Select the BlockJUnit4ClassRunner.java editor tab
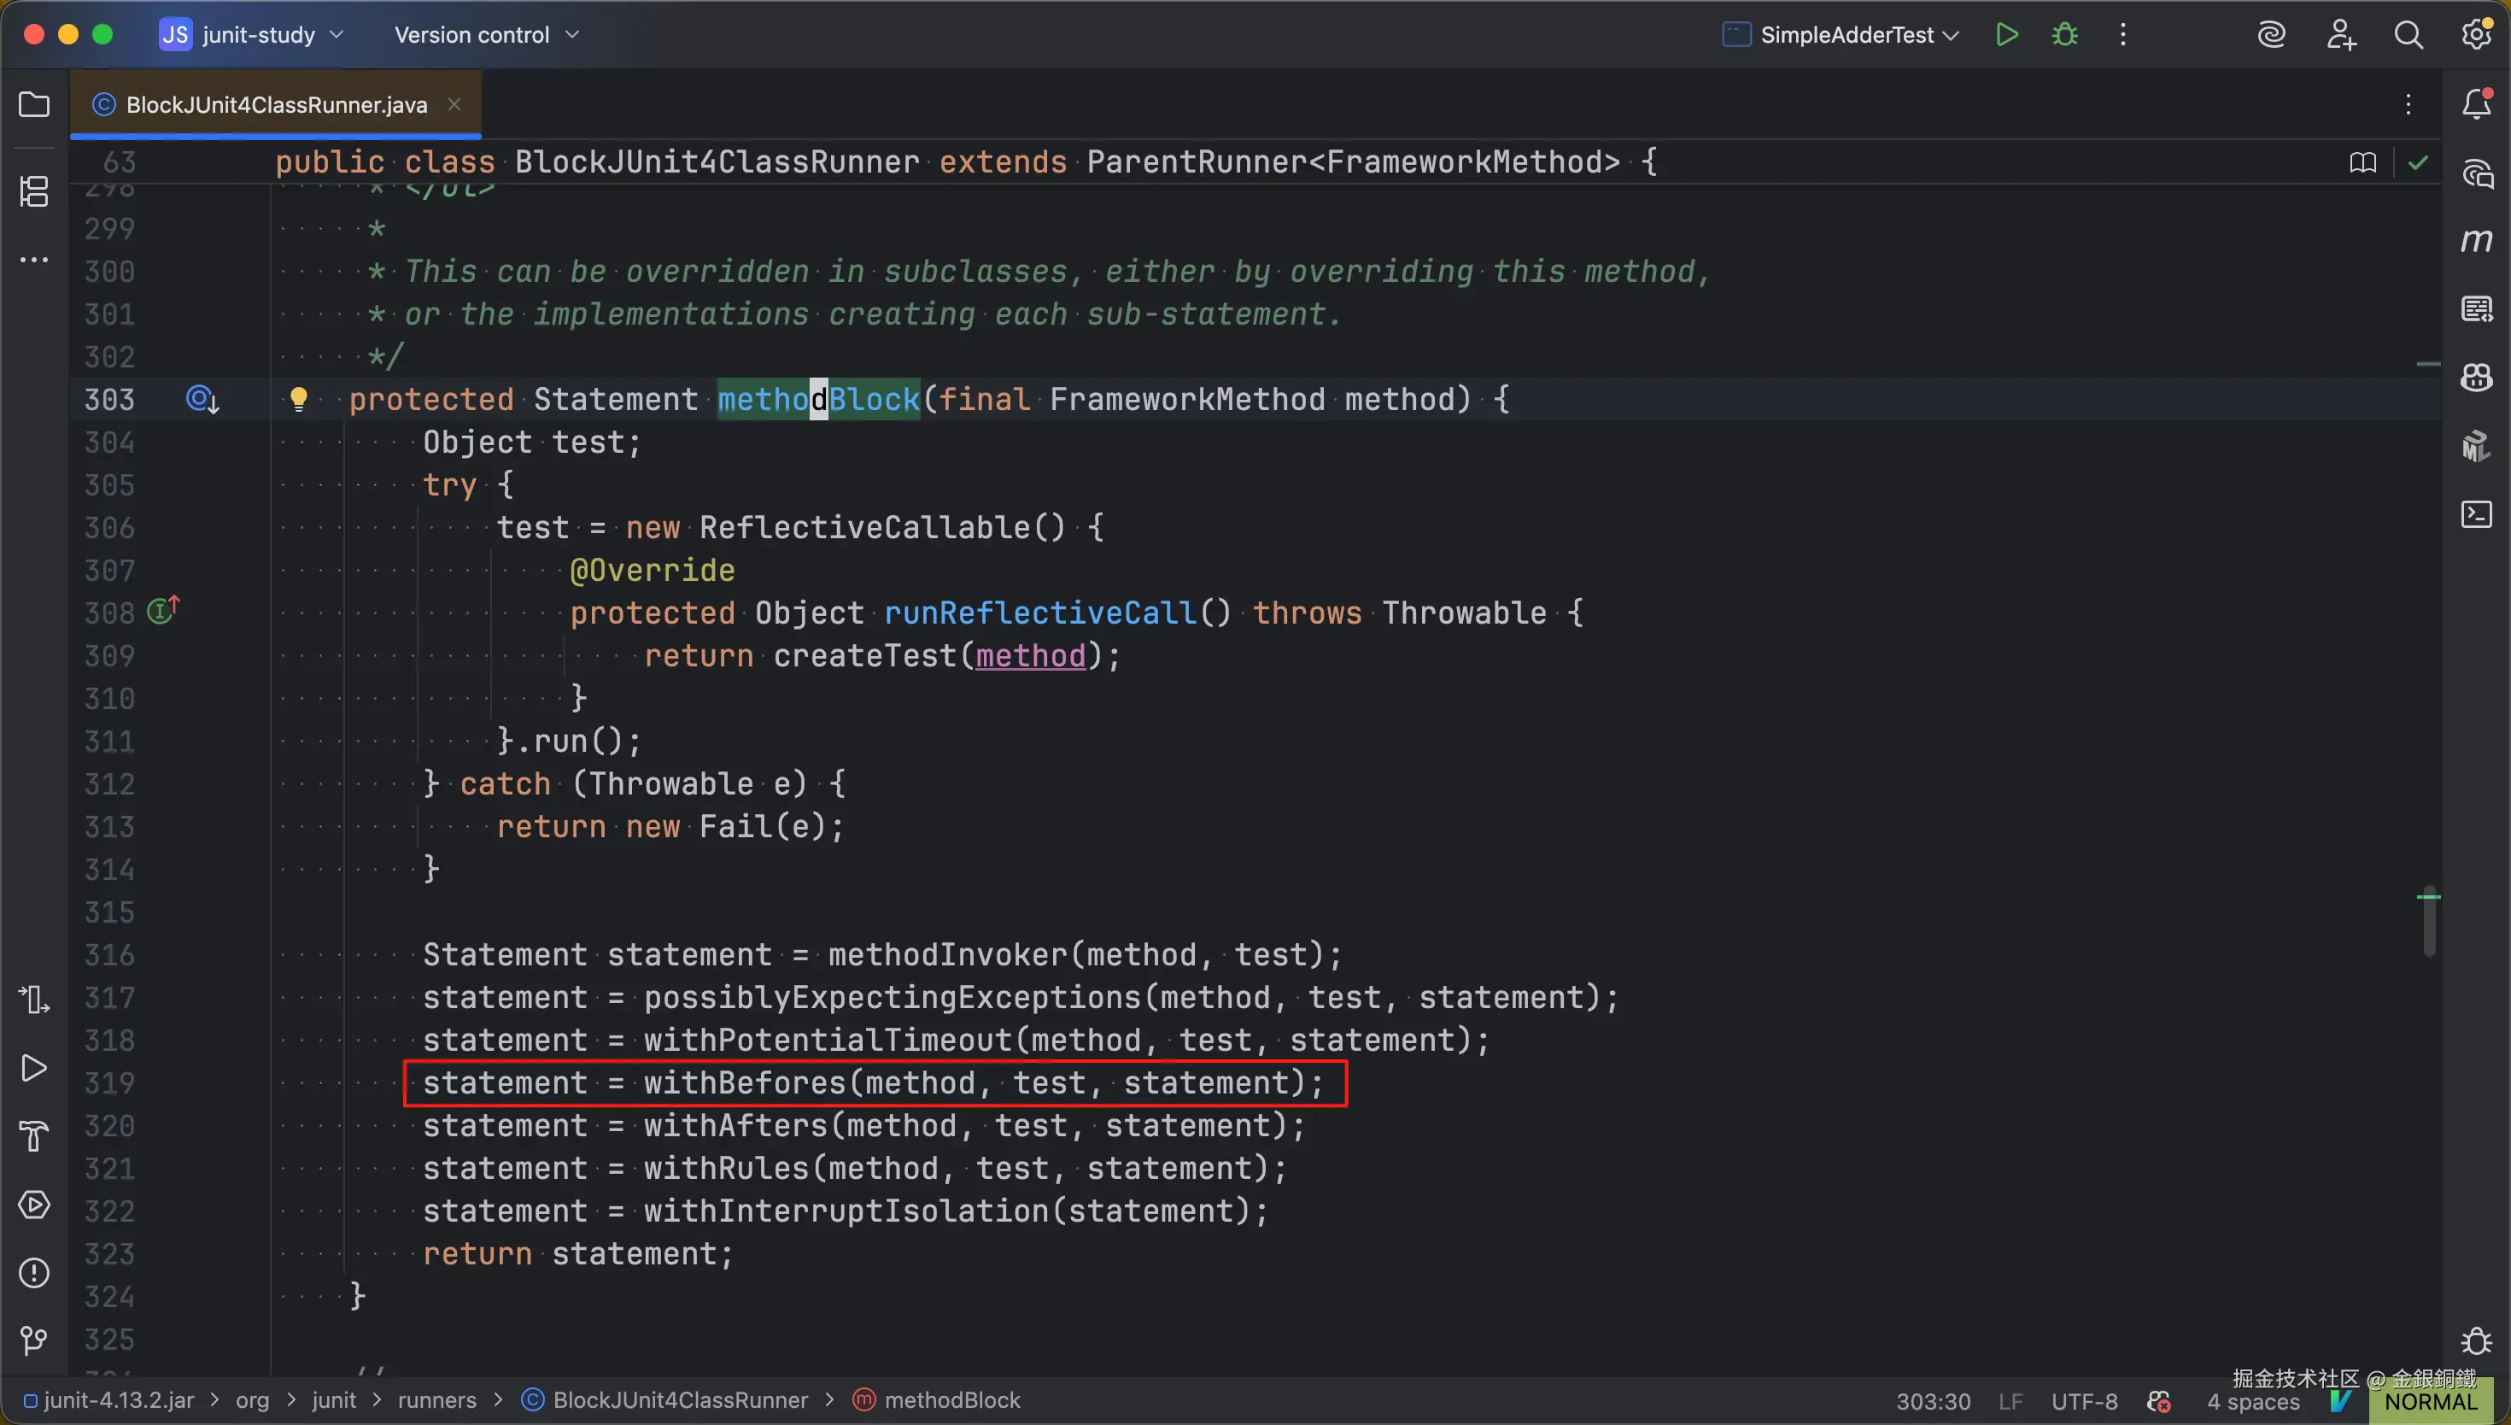The height and width of the screenshot is (1425, 2511). click(276, 105)
